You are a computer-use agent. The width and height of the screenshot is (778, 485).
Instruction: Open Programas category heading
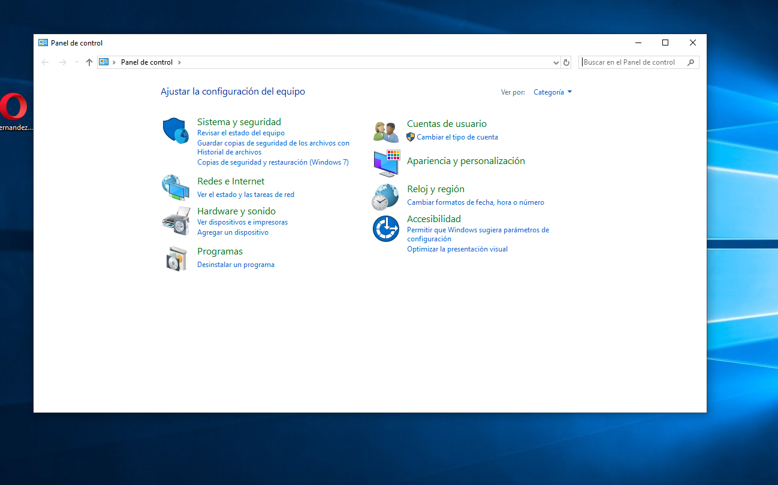pyautogui.click(x=220, y=251)
